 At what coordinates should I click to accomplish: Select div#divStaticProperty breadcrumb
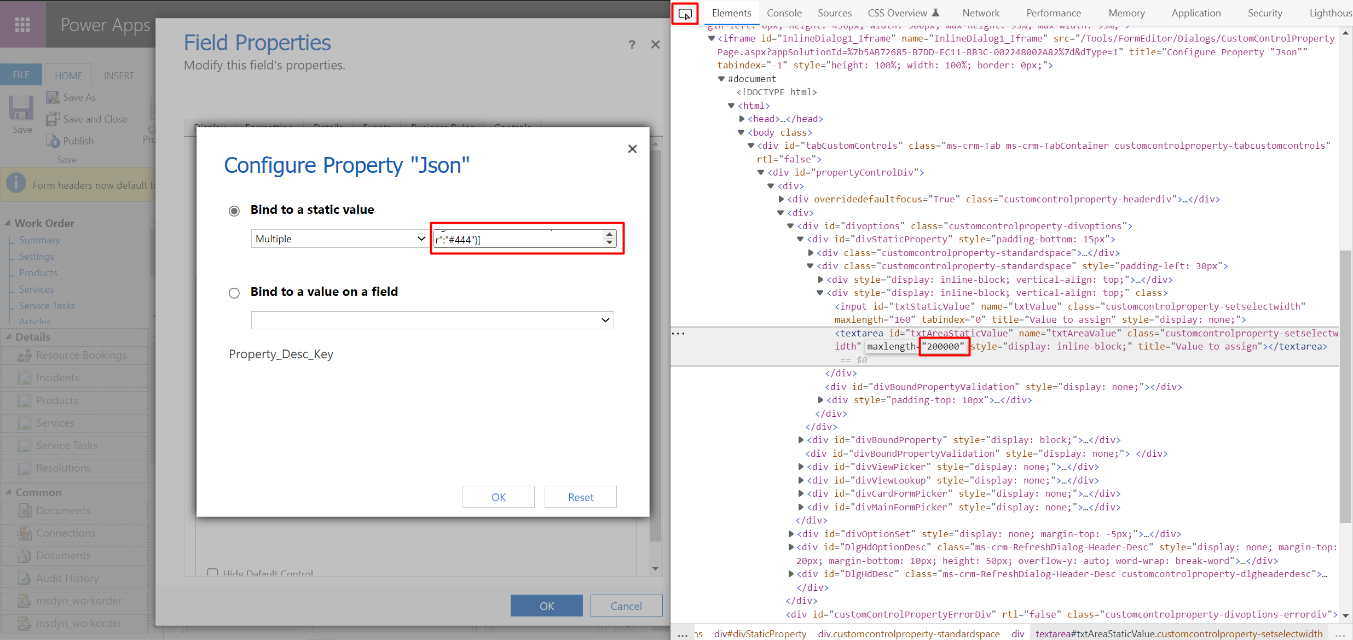(x=760, y=633)
